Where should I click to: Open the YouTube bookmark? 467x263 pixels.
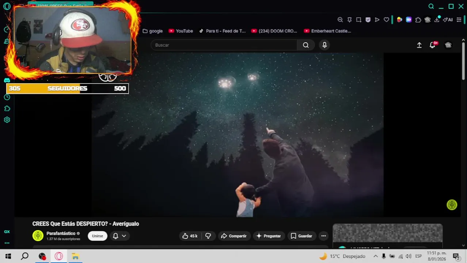[181, 31]
